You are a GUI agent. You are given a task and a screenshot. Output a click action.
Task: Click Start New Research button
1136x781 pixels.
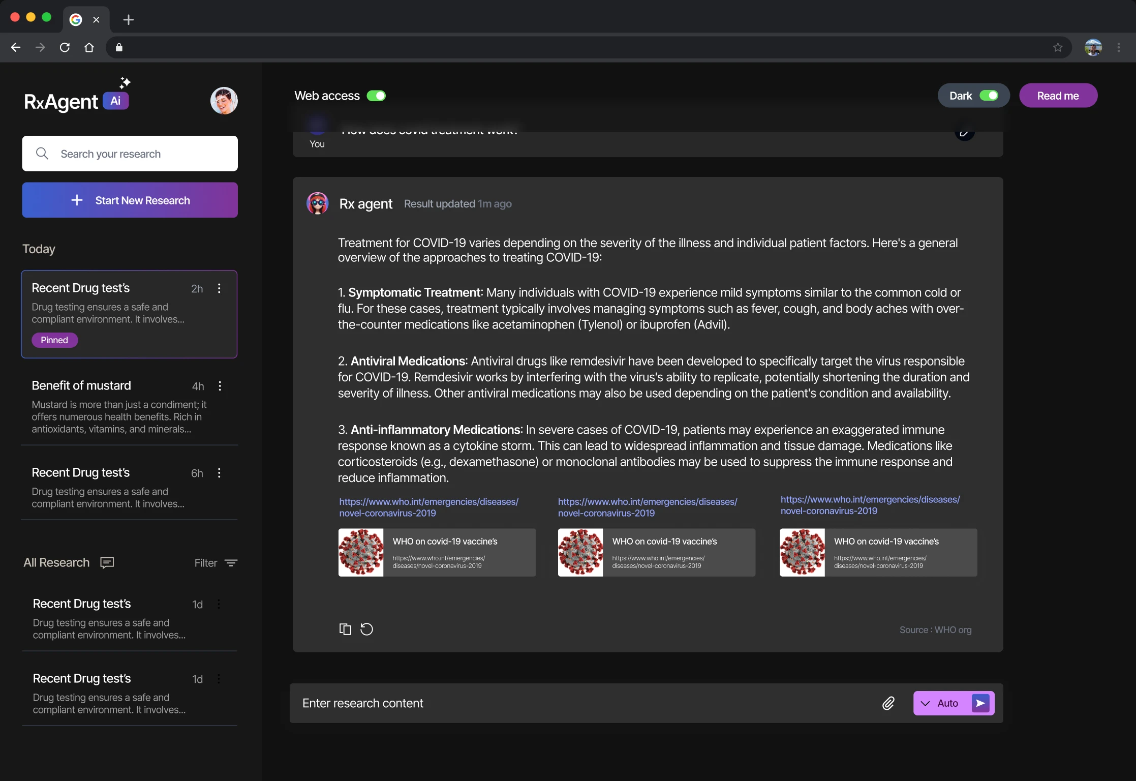[x=130, y=200]
